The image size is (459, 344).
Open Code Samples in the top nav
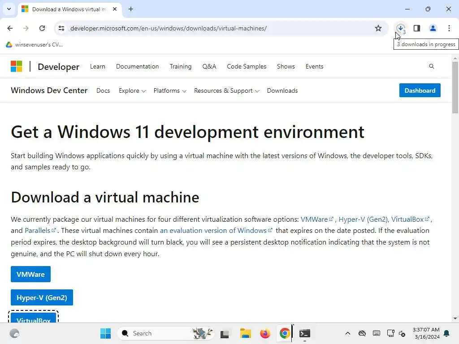247,66
